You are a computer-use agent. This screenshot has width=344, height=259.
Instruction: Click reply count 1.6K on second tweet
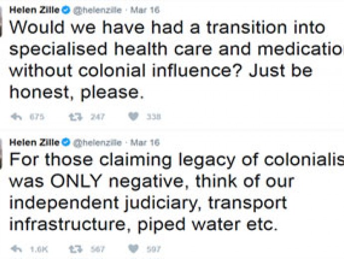pyautogui.click(x=39, y=249)
